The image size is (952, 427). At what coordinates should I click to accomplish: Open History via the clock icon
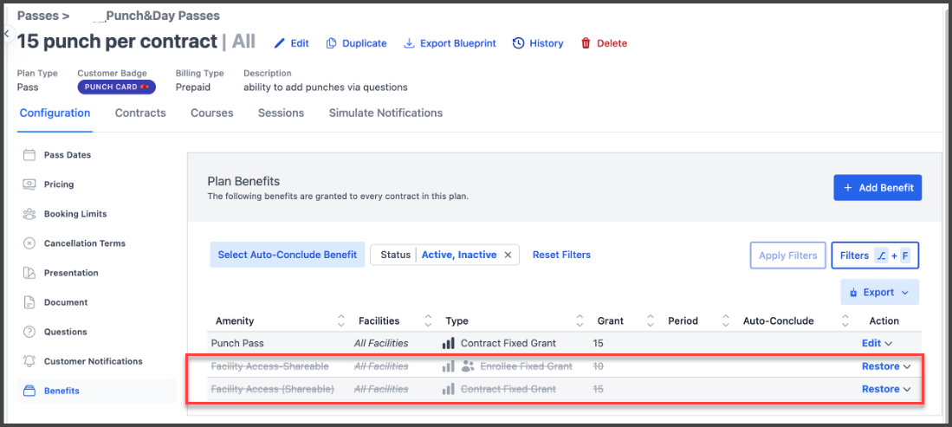pyautogui.click(x=518, y=43)
